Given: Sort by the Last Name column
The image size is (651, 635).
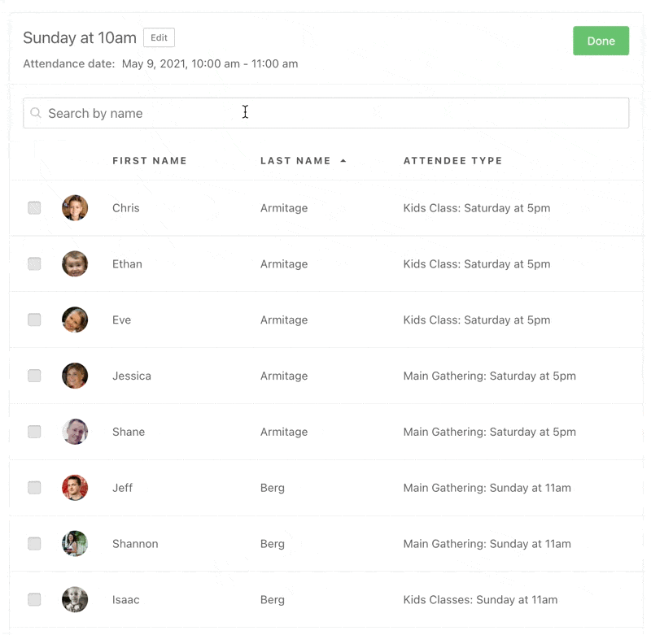Looking at the screenshot, I should pos(295,161).
